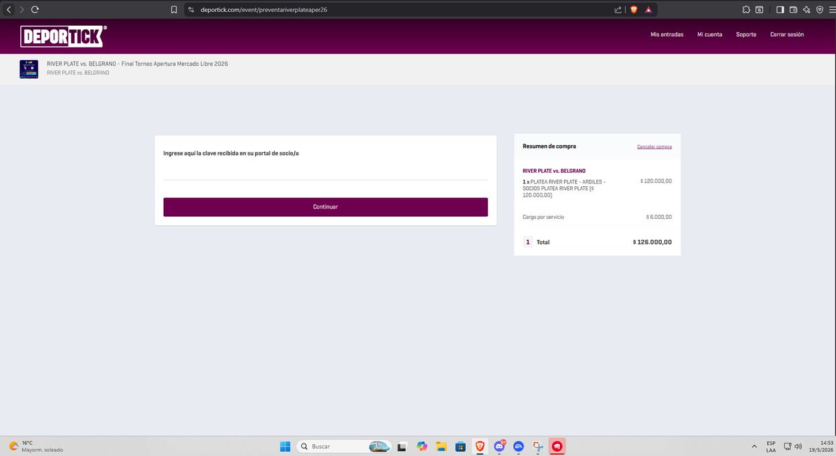
Task: Click the browser forward arrow
Action: coord(22,10)
